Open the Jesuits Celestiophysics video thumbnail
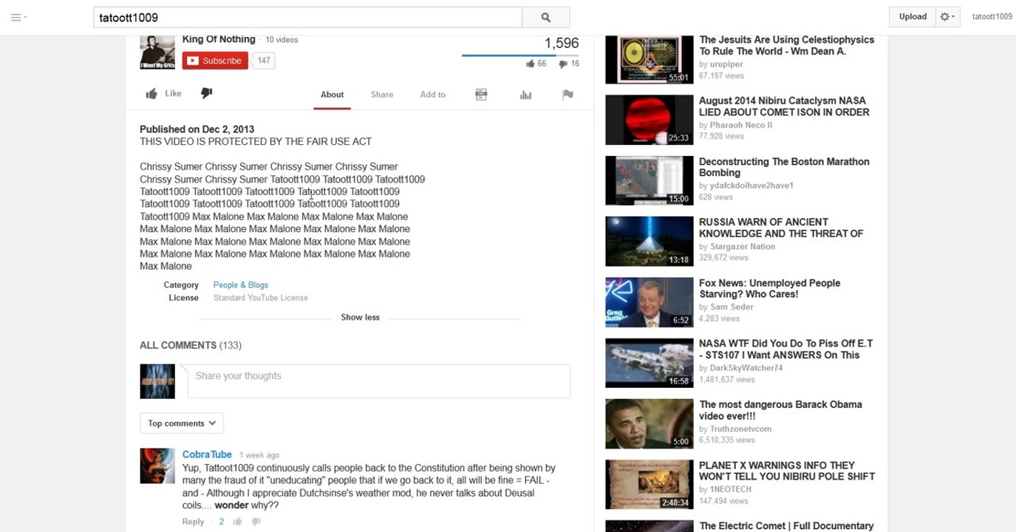The height and width of the screenshot is (532, 1016). [x=648, y=60]
